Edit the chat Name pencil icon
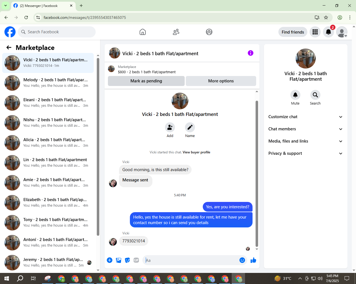The height and width of the screenshot is (284, 356). tap(190, 127)
